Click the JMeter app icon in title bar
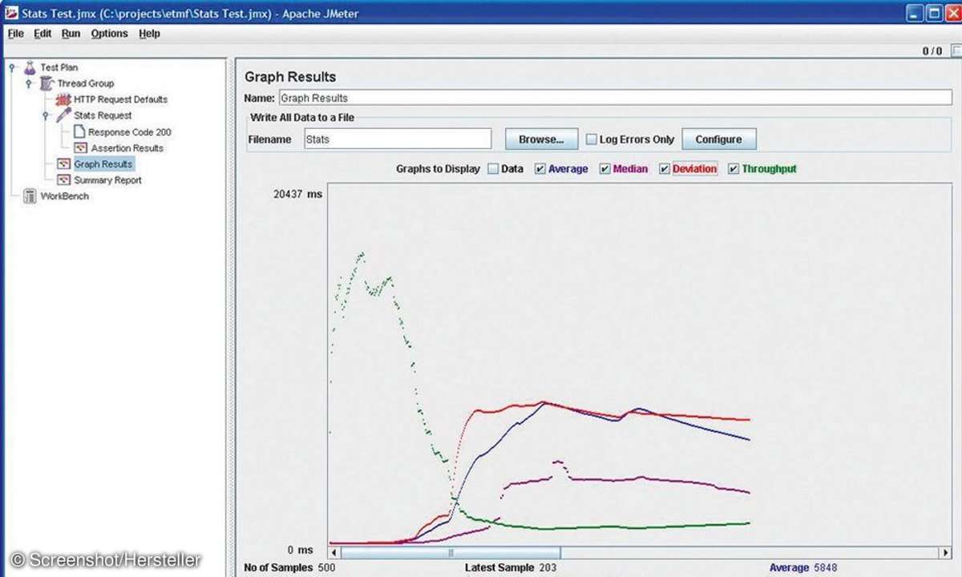This screenshot has height=577, width=962. [x=11, y=14]
